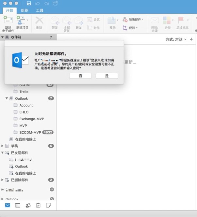
Task: Click the Delete (删除) icon in the ribbon
Action: click(39, 21)
